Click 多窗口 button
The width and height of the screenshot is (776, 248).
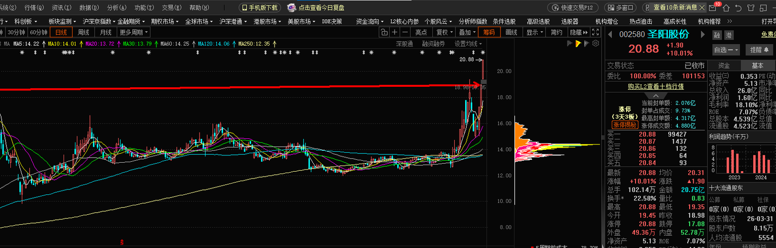(x=621, y=7)
